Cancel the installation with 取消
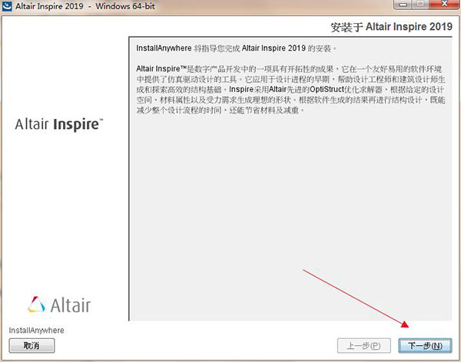The width and height of the screenshot is (461, 362). pyautogui.click(x=32, y=346)
